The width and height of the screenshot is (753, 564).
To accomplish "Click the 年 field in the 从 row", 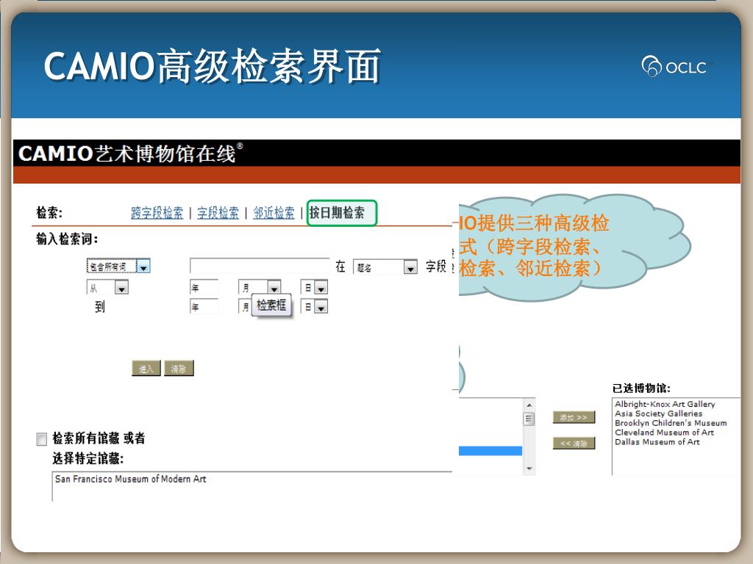I will pos(204,287).
